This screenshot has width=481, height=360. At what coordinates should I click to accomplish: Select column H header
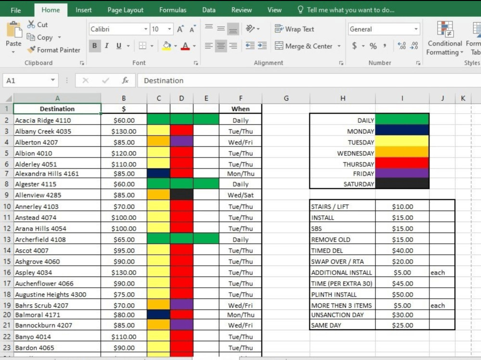[x=342, y=98]
